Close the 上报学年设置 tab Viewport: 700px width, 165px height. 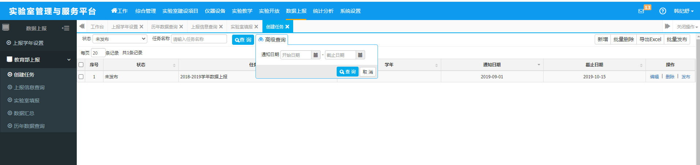pyautogui.click(x=141, y=27)
